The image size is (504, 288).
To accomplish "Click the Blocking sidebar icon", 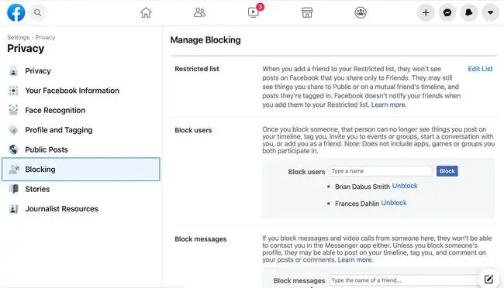I will pyautogui.click(x=14, y=170).
